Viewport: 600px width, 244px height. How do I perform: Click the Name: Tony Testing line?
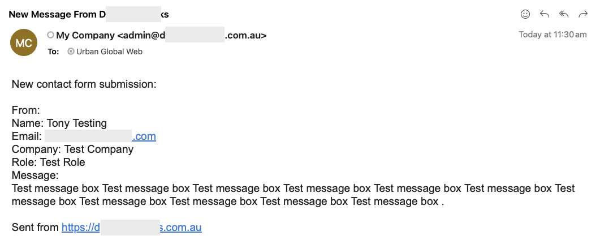(x=59, y=123)
